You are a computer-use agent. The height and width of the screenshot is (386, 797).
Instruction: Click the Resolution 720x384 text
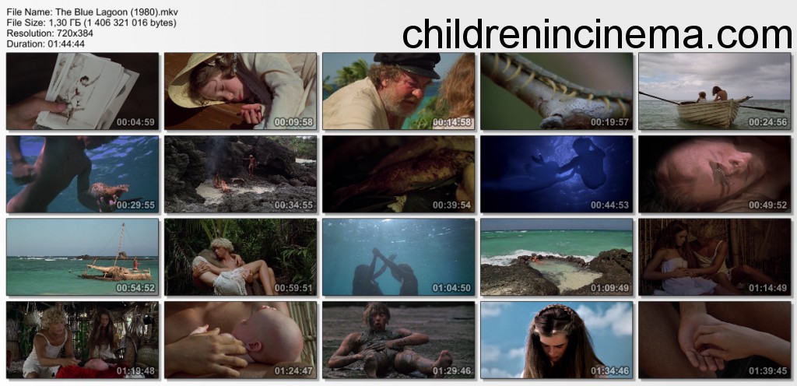click(x=50, y=33)
